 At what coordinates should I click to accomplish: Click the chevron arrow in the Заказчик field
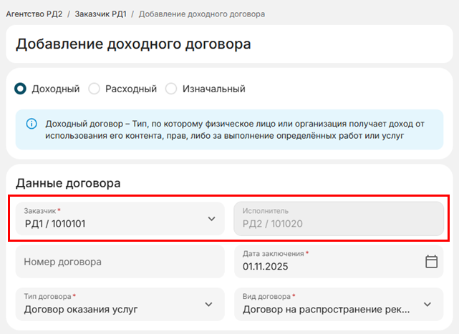(211, 219)
